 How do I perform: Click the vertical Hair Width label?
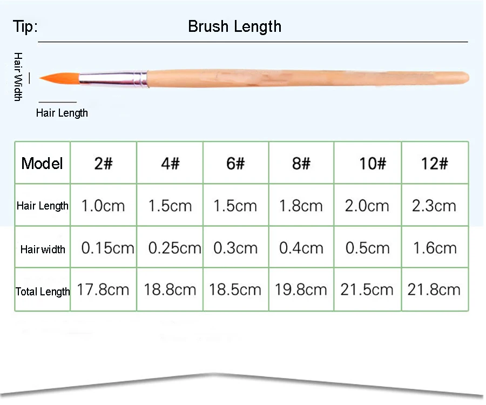click(x=18, y=77)
